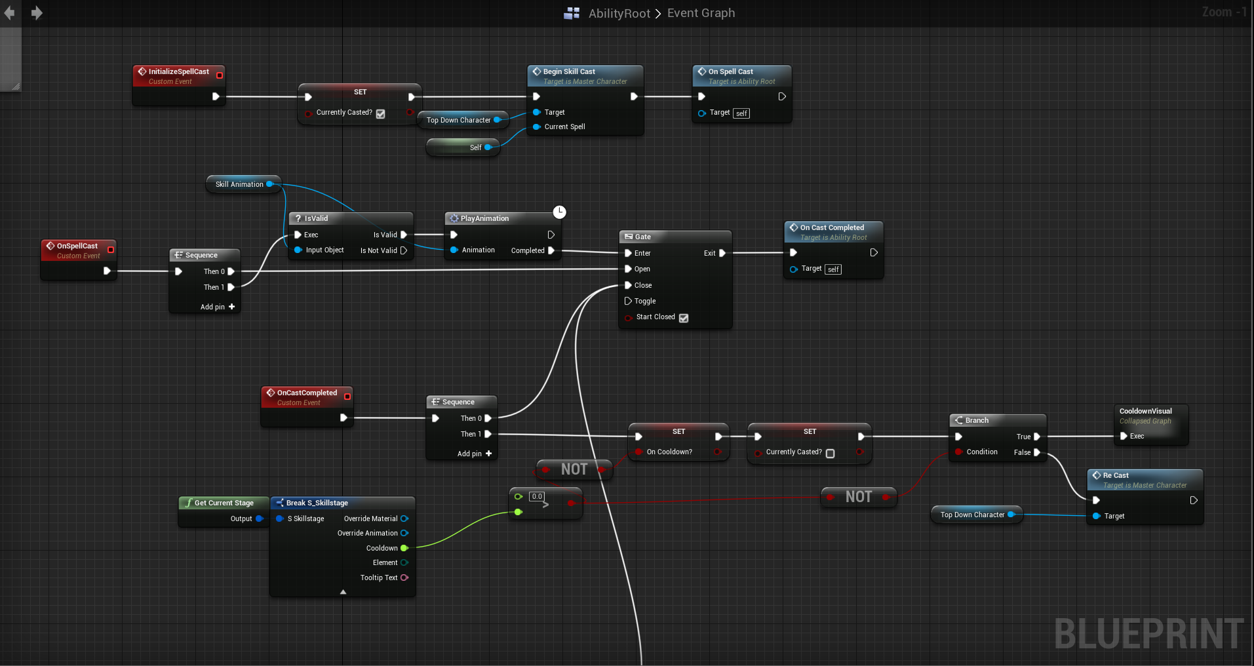
Task: Click the back navigation arrow
Action: (x=9, y=13)
